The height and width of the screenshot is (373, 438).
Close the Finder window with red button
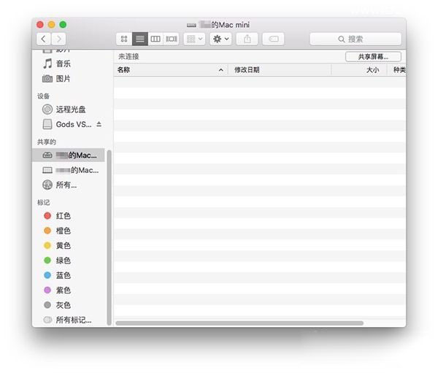click(x=40, y=25)
